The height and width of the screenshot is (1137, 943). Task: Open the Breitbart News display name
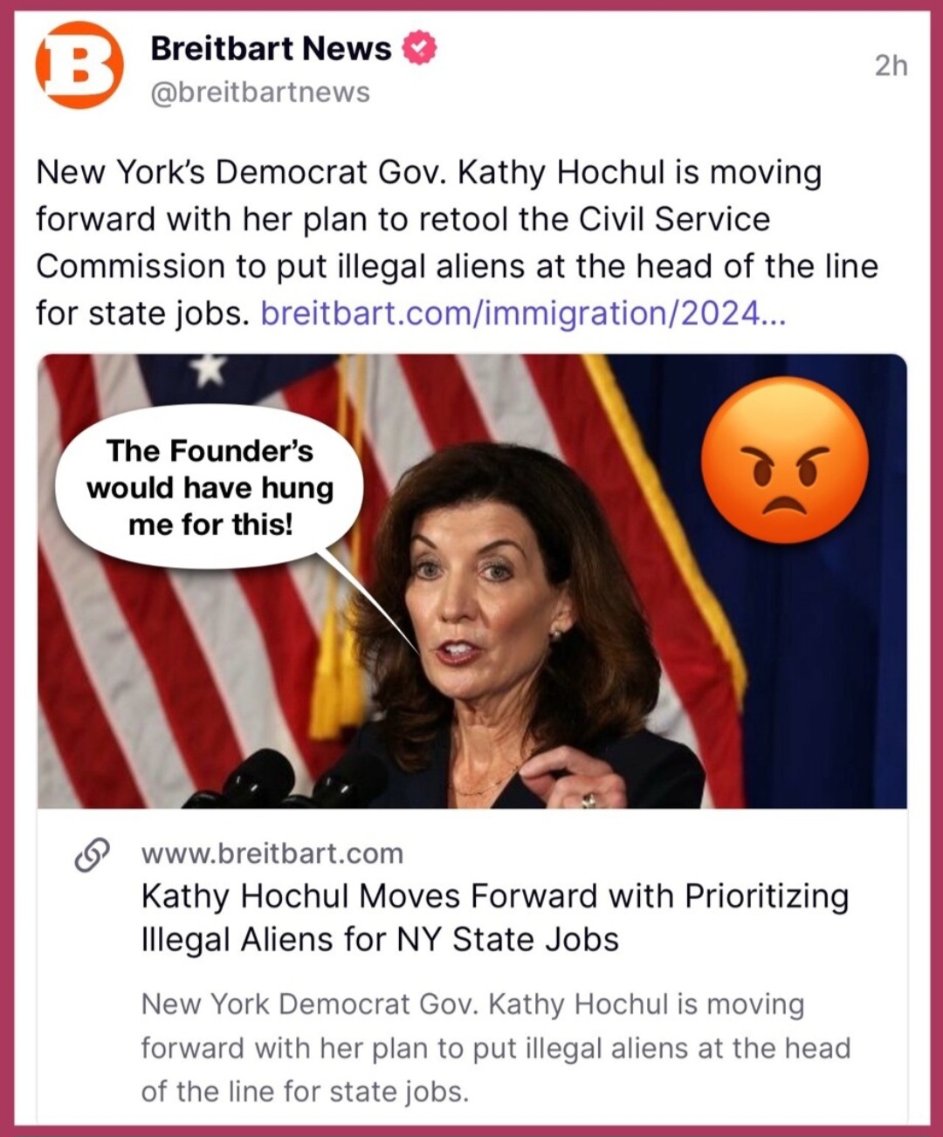click(x=272, y=49)
